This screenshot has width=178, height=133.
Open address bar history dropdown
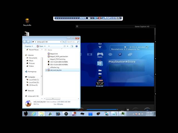(61, 42)
